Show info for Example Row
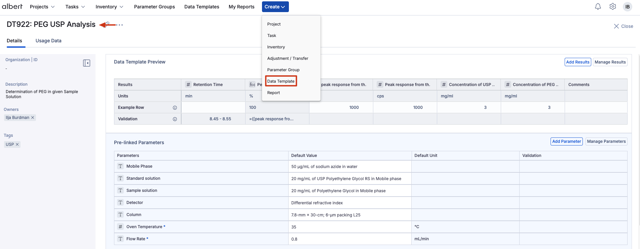 coord(175,108)
